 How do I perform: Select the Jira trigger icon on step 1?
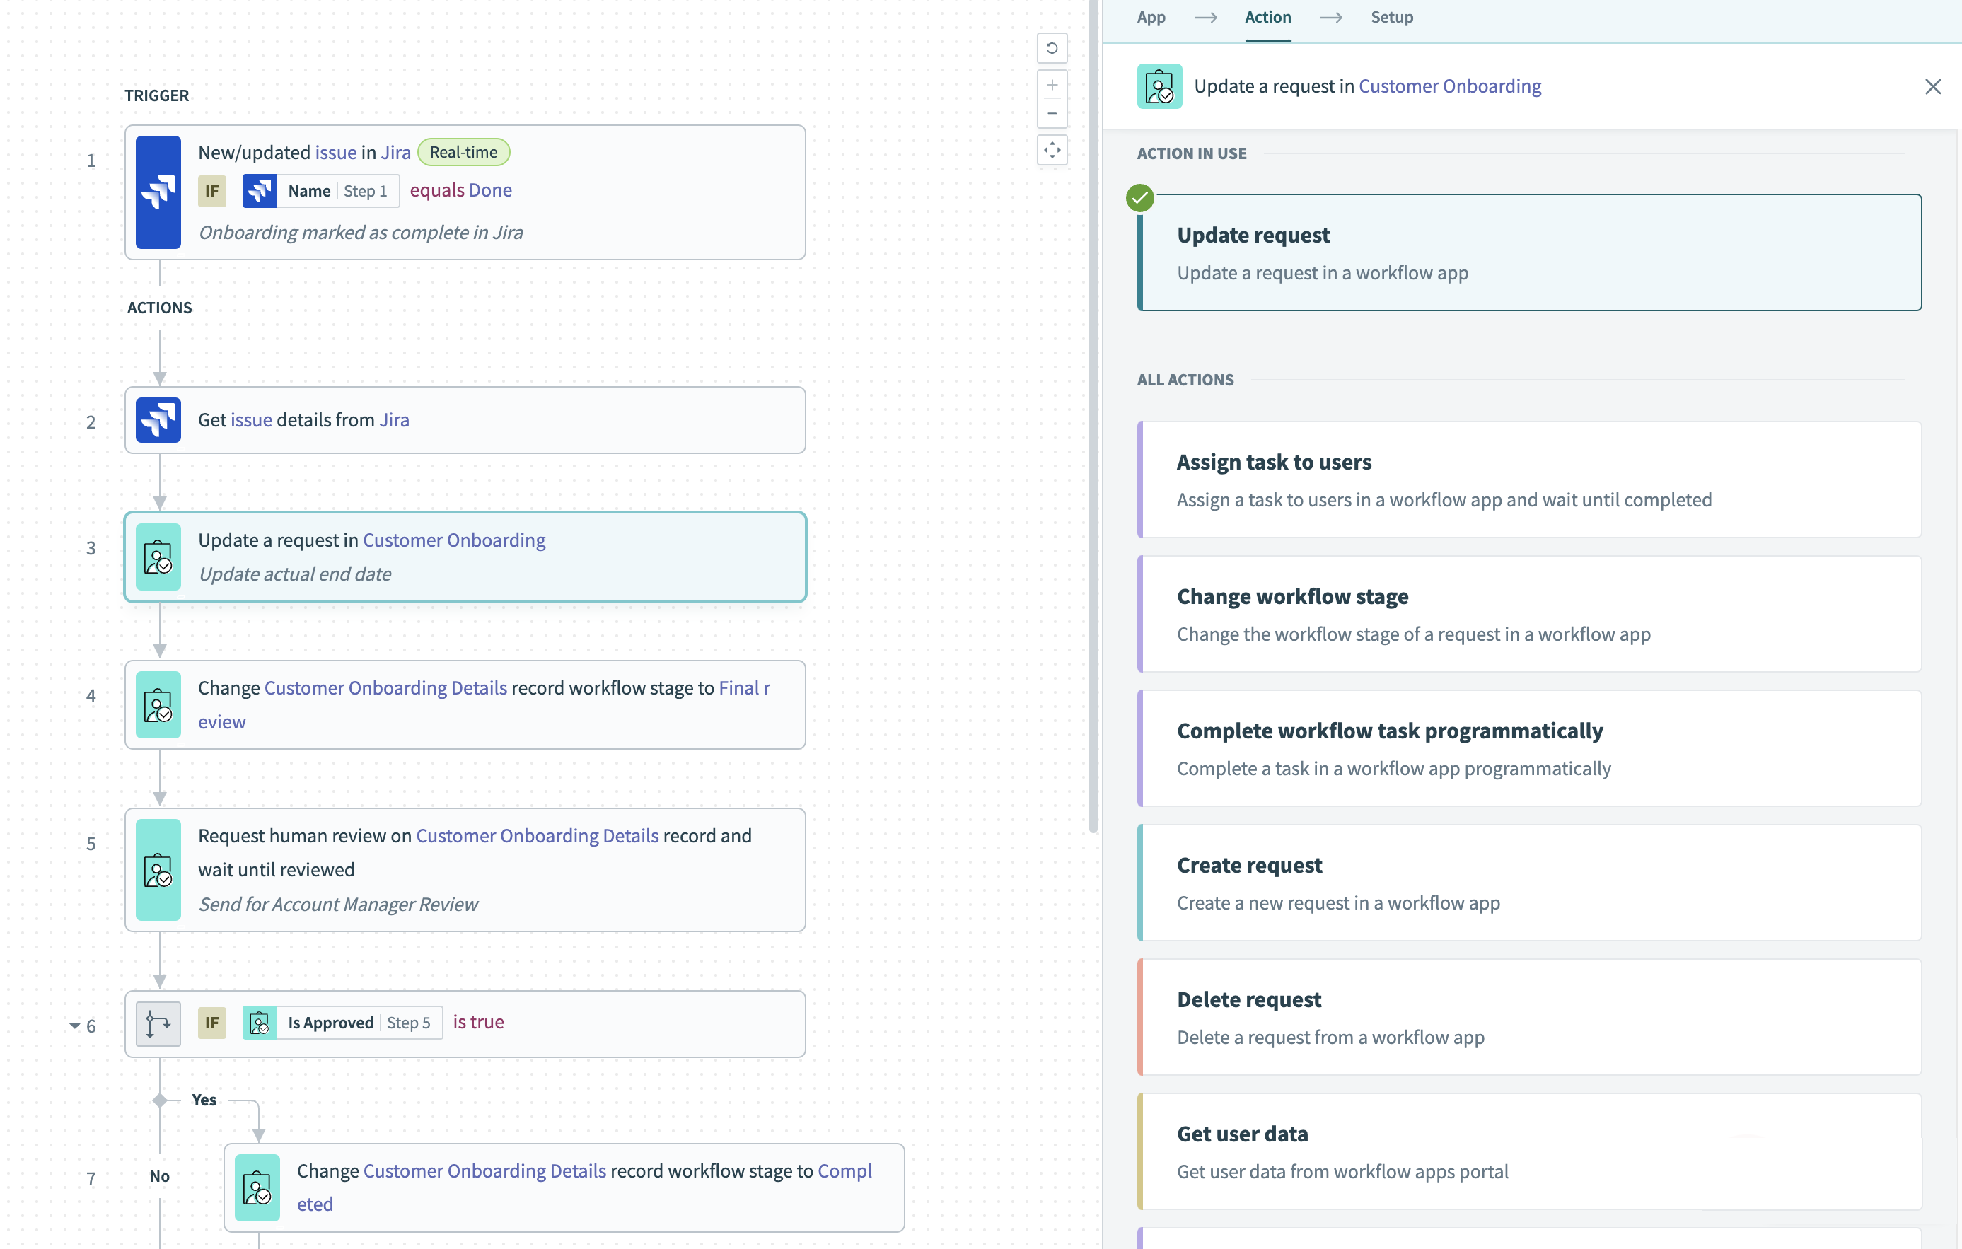[x=158, y=193]
